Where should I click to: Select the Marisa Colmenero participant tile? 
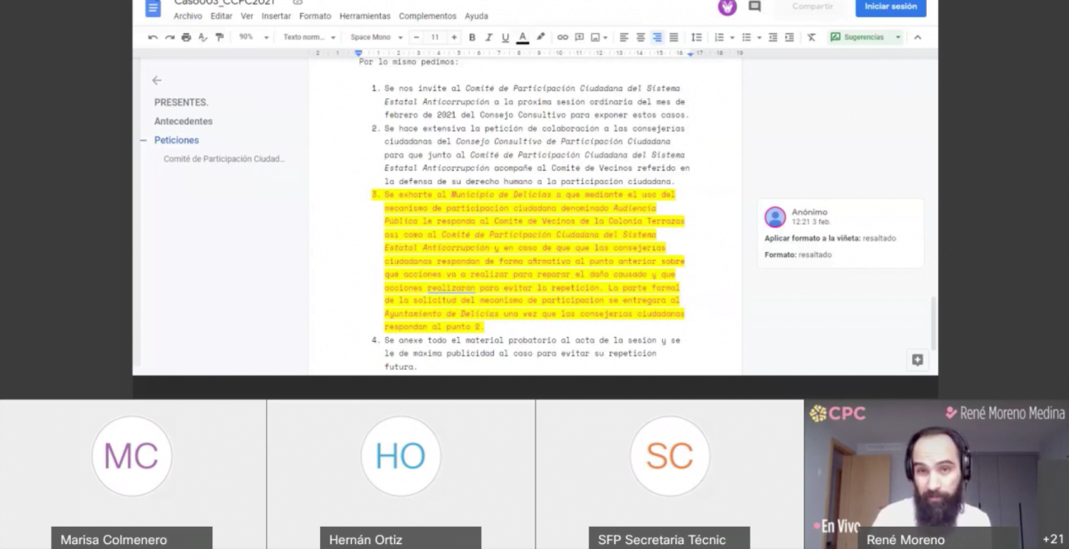click(x=132, y=474)
